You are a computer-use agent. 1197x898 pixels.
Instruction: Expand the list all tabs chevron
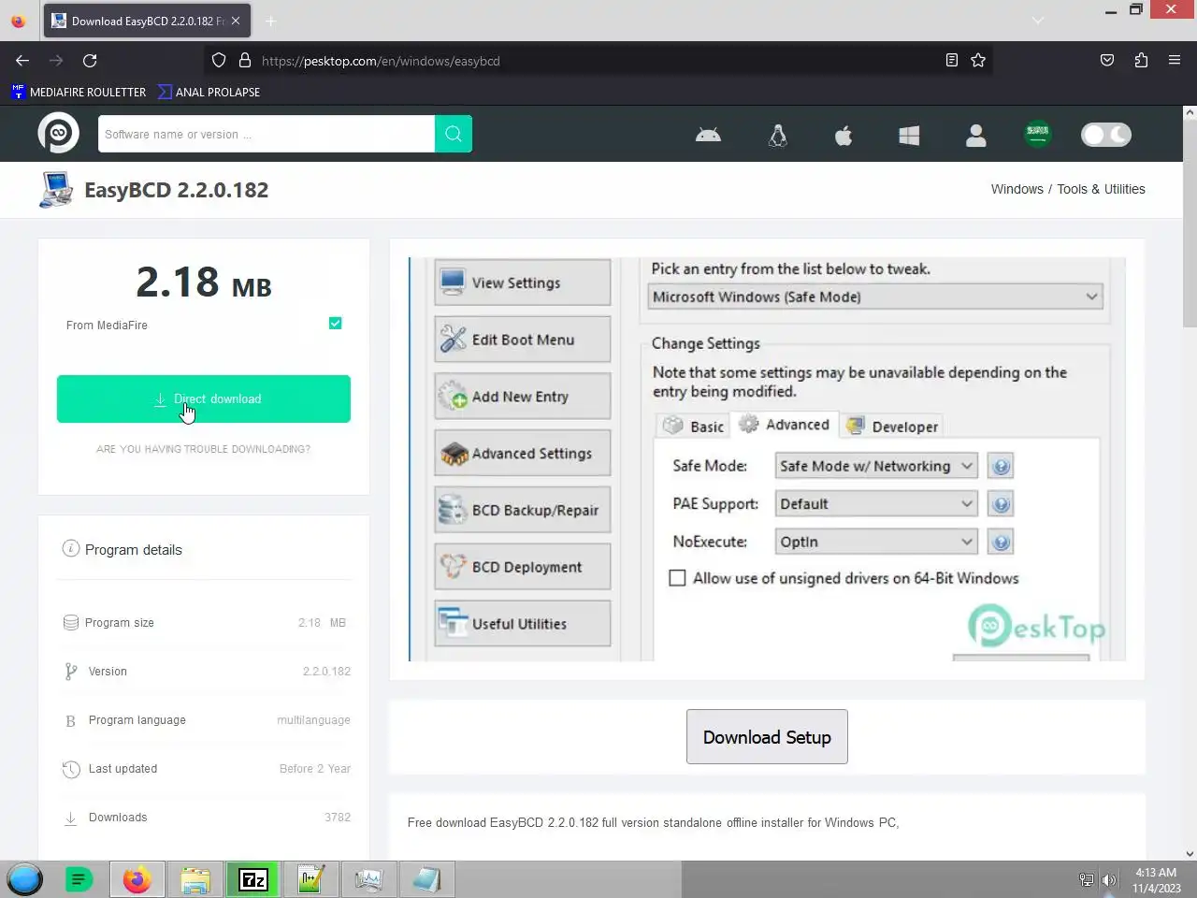1037,21
